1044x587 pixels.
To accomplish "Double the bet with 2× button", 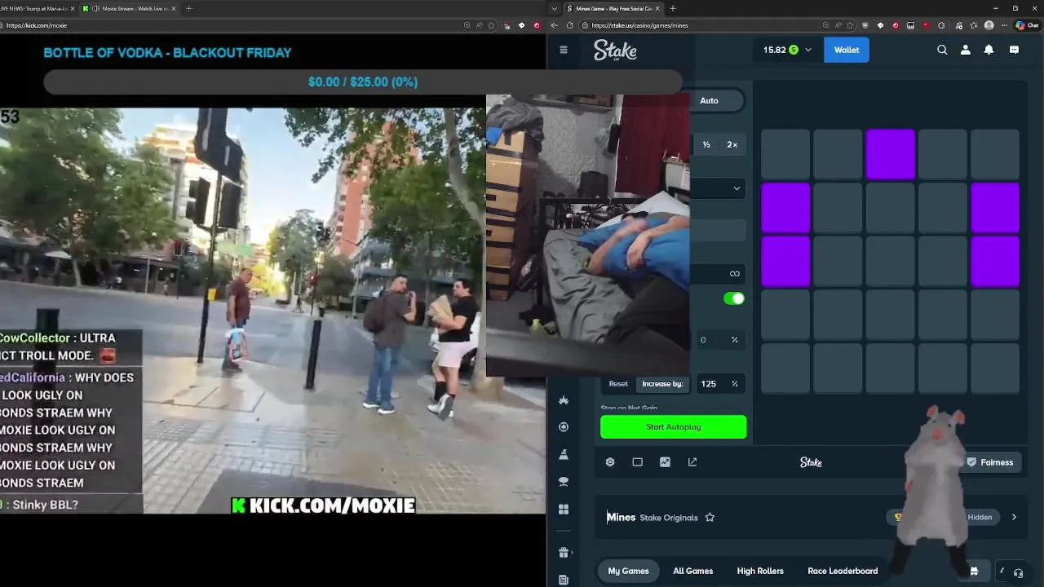I will pyautogui.click(x=732, y=144).
